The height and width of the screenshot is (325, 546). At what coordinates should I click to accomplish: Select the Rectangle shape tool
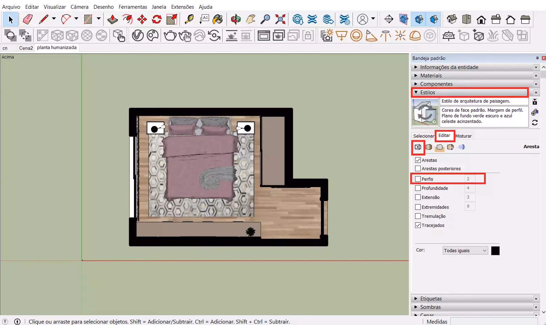(88, 19)
